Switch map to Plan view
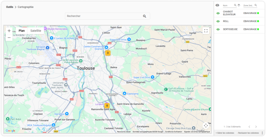 tap(22, 31)
